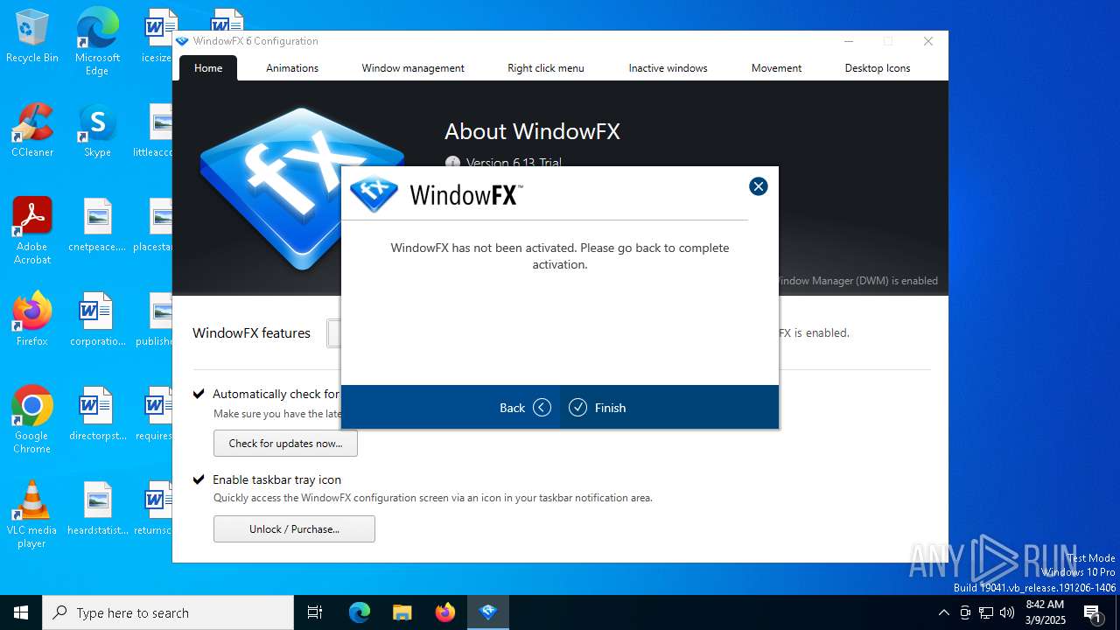Open File Explorer from taskbar
This screenshot has width=1120, height=630.
click(402, 612)
